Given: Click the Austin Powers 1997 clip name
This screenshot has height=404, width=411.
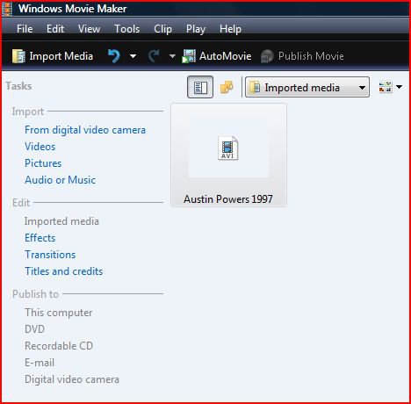Looking at the screenshot, I should pos(228,199).
